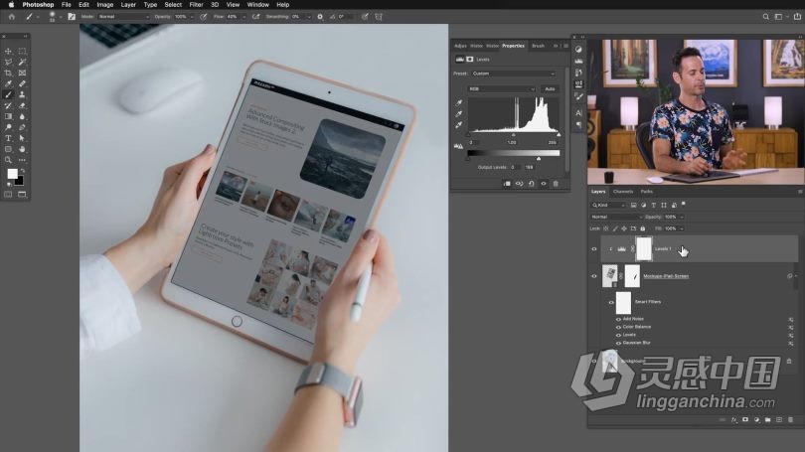This screenshot has width=805, height=452.
Task: Open the Select menu
Action: [x=173, y=5]
